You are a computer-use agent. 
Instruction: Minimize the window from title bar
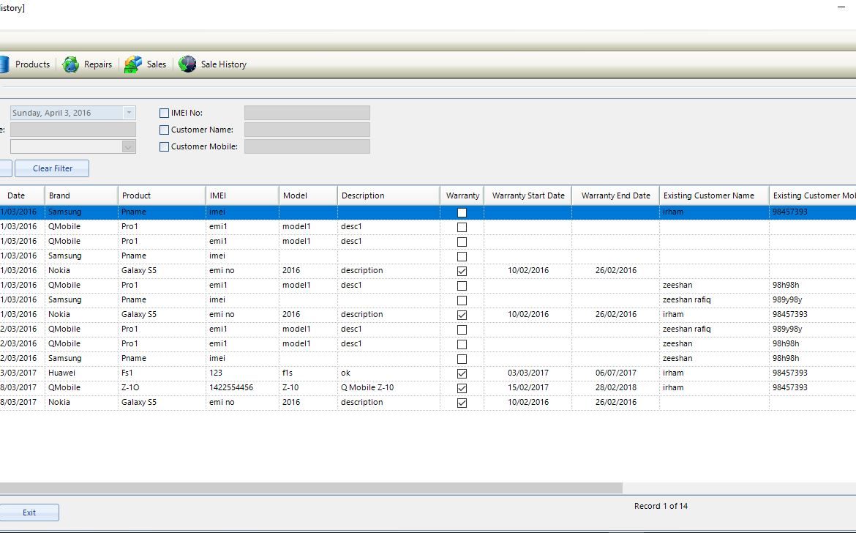841,7
